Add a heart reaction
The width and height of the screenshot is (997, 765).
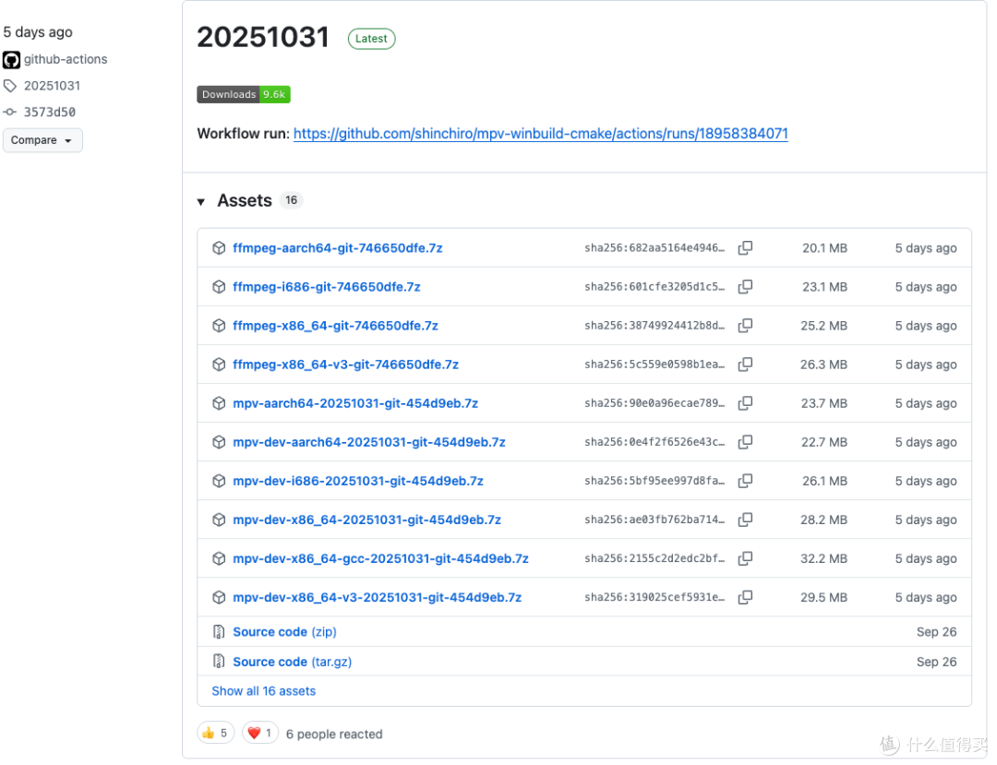260,734
